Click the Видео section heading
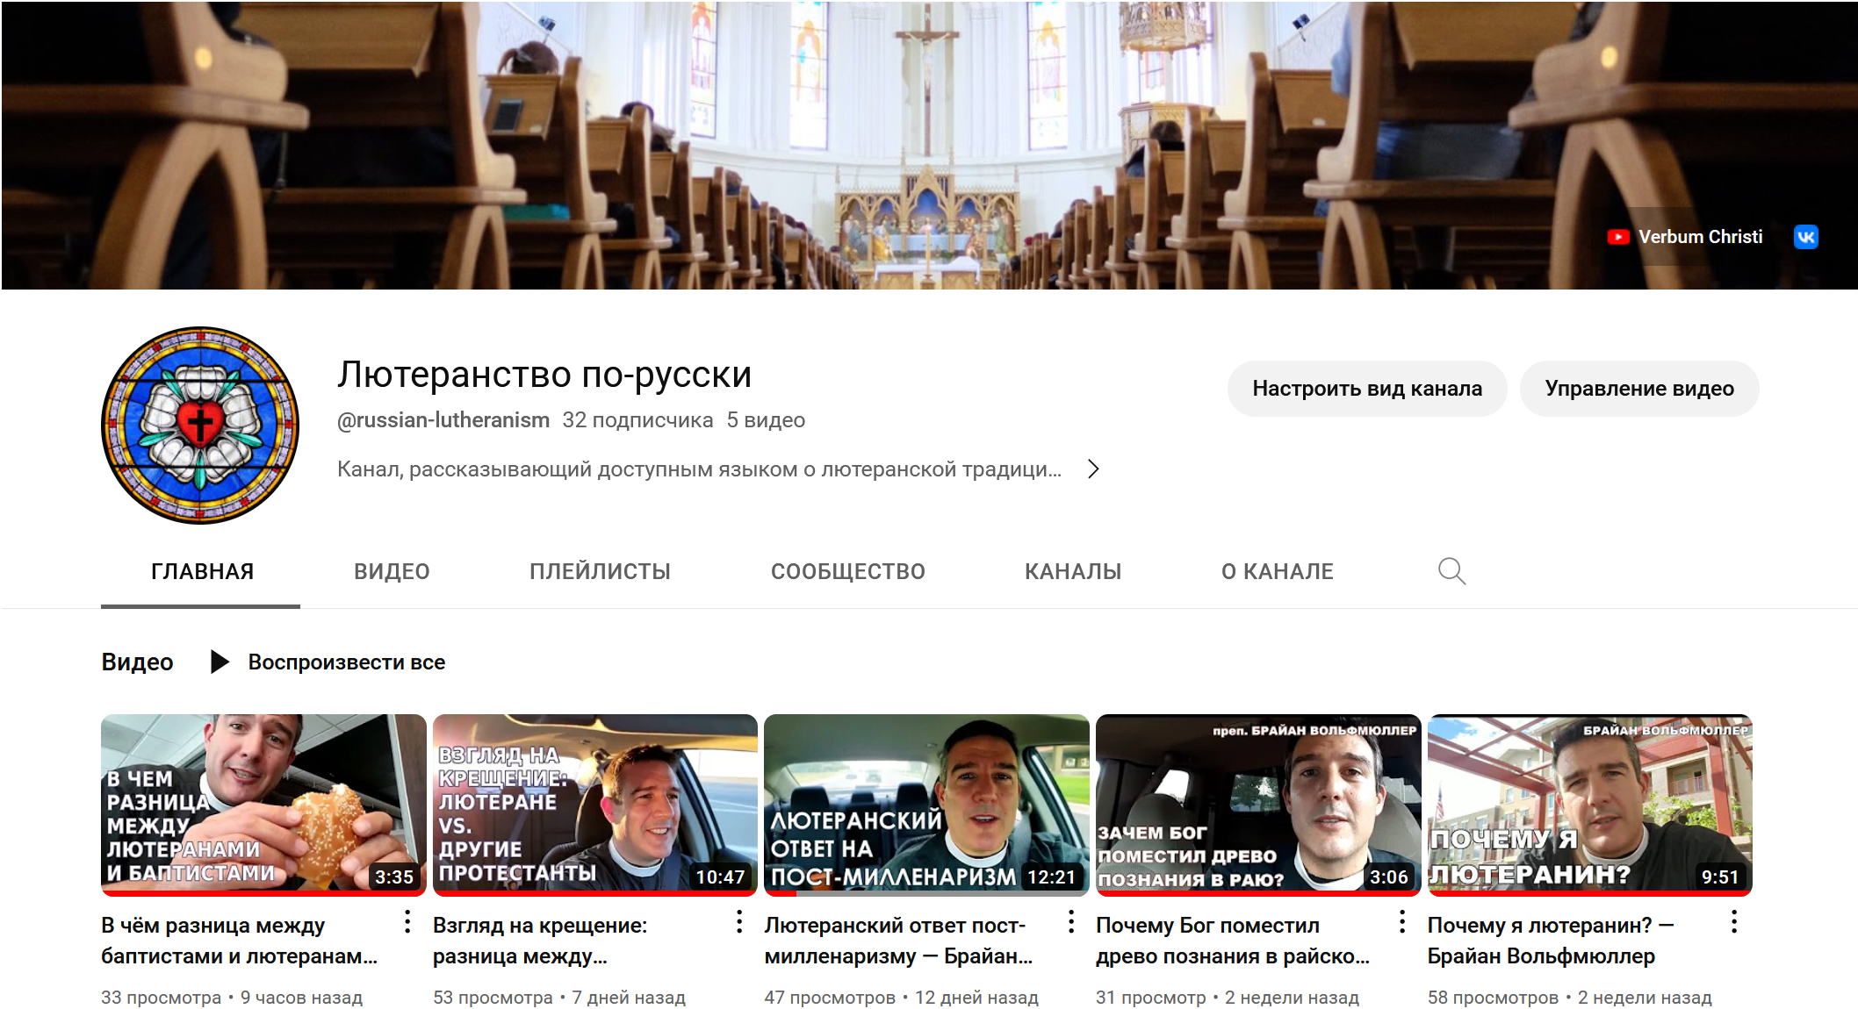Viewport: 1858px width, 1009px height. (x=137, y=662)
